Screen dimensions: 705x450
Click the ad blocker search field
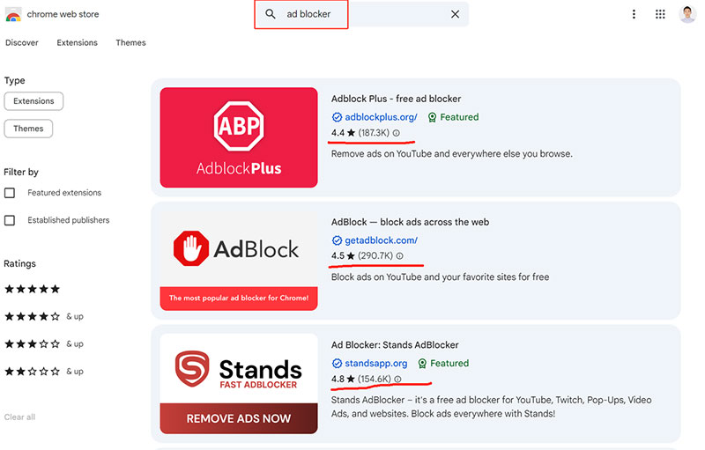pyautogui.click(x=361, y=14)
